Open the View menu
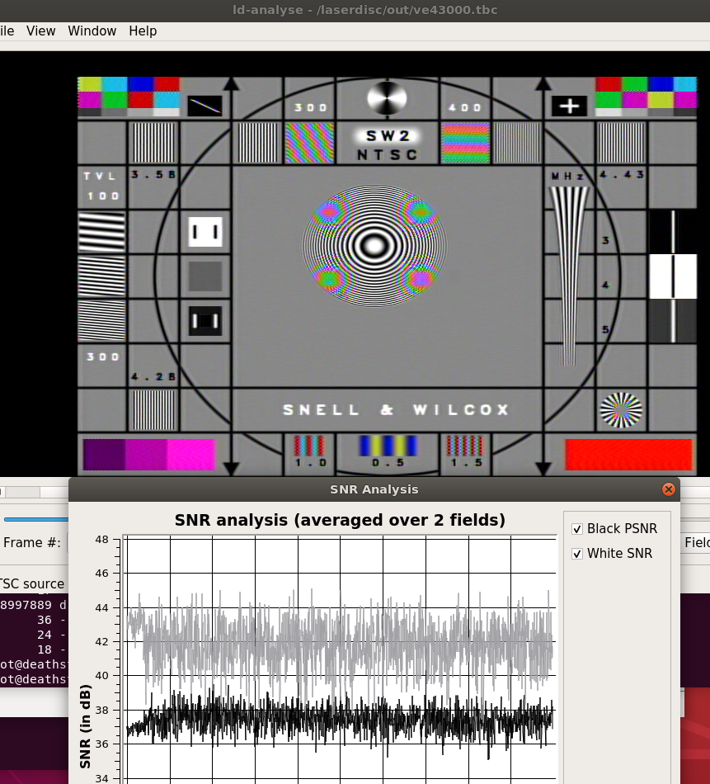The width and height of the screenshot is (710, 784). pyautogui.click(x=40, y=31)
